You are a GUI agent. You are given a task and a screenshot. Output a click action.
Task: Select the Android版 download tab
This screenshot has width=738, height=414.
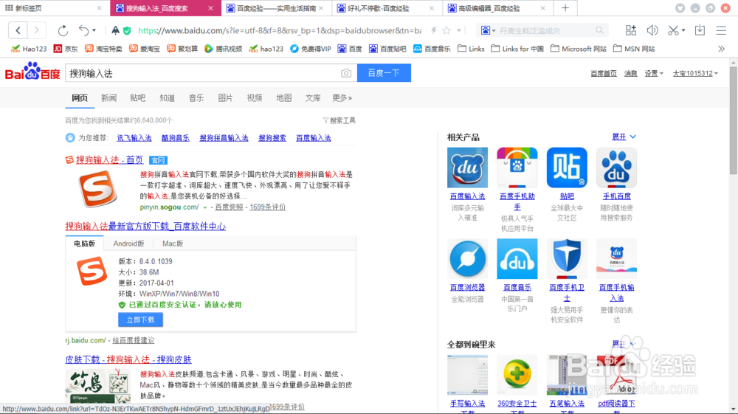(x=128, y=244)
